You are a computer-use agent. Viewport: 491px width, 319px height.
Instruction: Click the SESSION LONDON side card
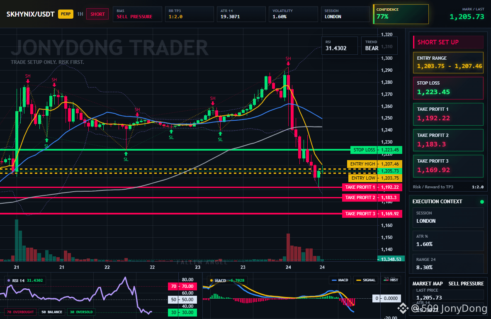tap(448, 217)
